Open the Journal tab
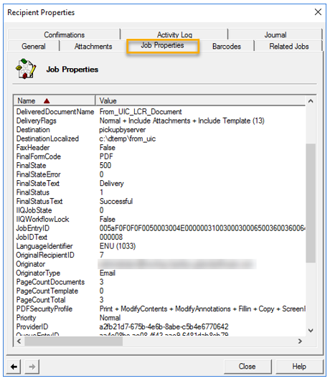The width and height of the screenshot is (330, 381). tap(275, 34)
